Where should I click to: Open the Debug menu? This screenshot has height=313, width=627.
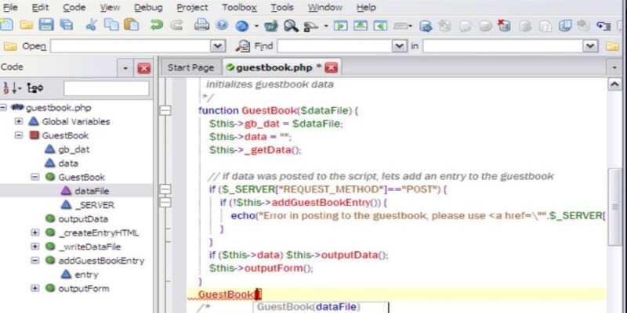tap(148, 7)
